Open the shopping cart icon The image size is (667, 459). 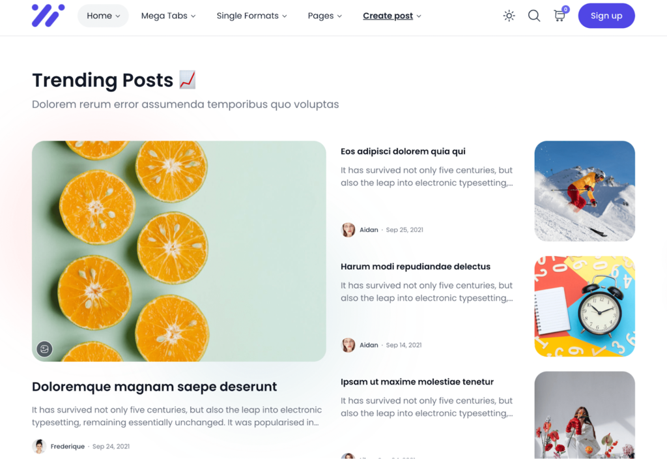pos(560,16)
